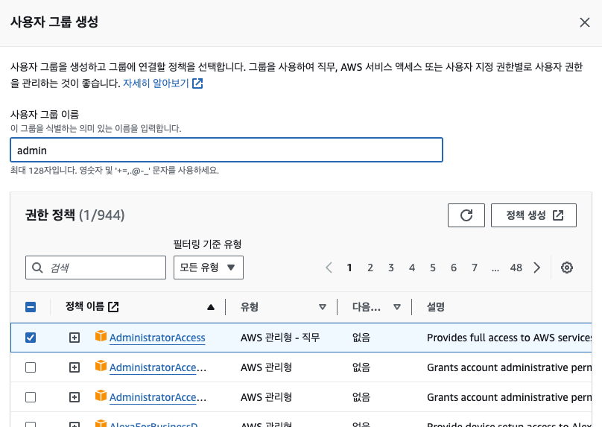This screenshot has height=427, width=602.
Task: Go to the next page of policies
Action: 536,268
